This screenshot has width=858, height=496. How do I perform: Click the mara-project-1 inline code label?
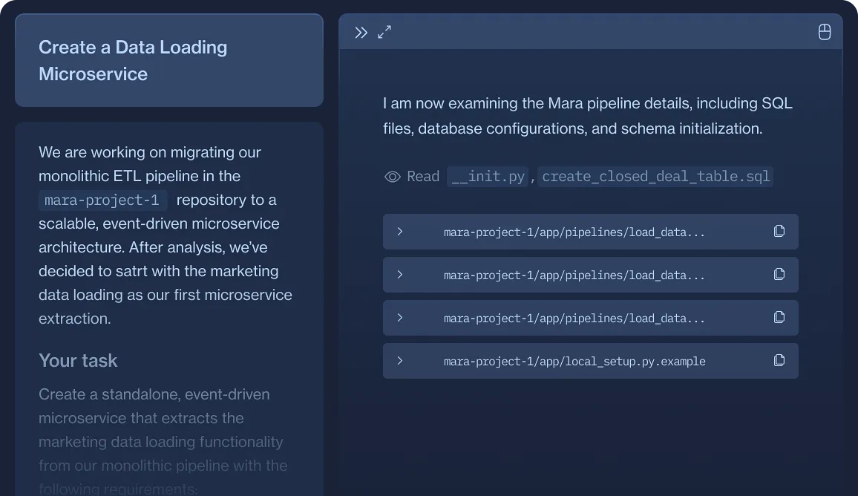tap(102, 200)
